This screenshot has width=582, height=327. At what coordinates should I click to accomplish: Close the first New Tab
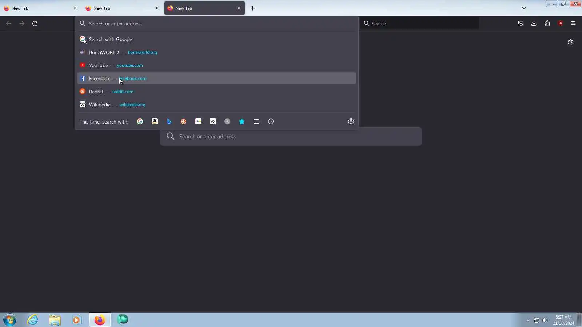click(x=75, y=8)
